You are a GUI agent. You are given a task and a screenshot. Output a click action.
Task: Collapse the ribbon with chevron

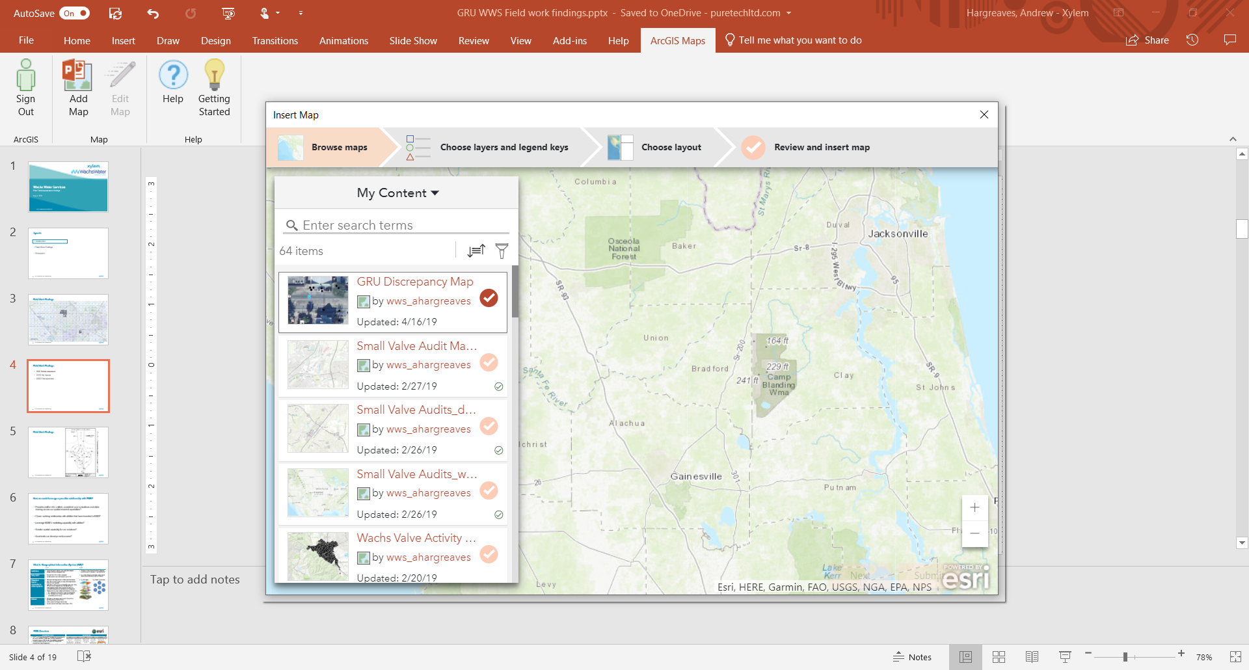(x=1233, y=139)
